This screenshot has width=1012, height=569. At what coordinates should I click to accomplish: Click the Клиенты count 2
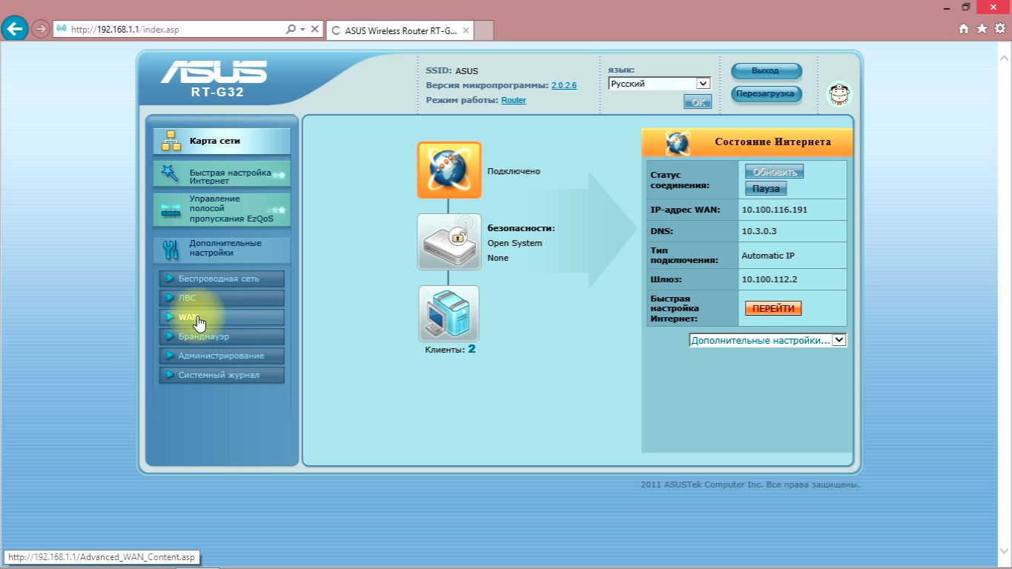tap(472, 348)
